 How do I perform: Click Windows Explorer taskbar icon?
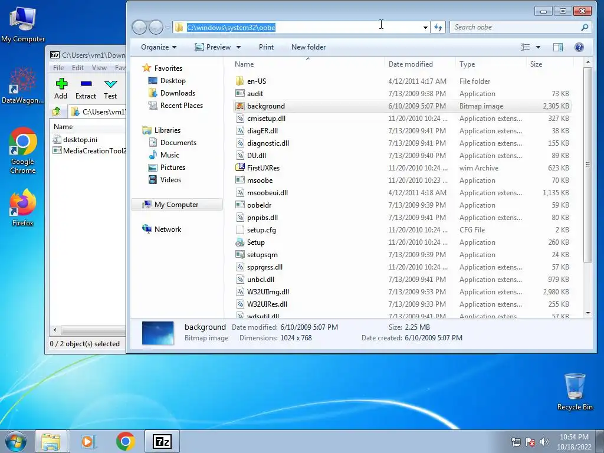click(51, 441)
